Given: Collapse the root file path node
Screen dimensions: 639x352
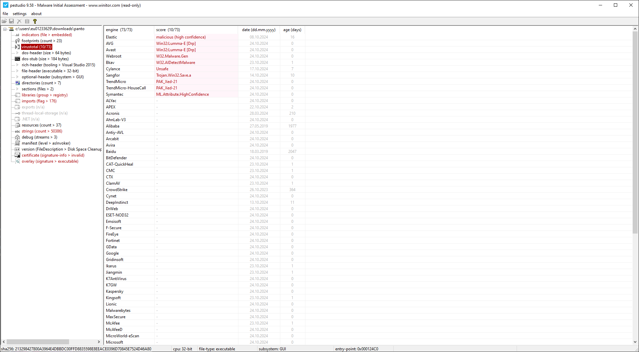Looking at the screenshot, I should 5,29.
